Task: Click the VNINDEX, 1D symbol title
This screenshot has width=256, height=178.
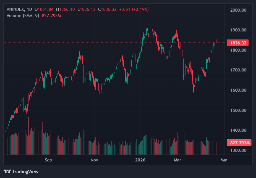Action: tap(19, 9)
